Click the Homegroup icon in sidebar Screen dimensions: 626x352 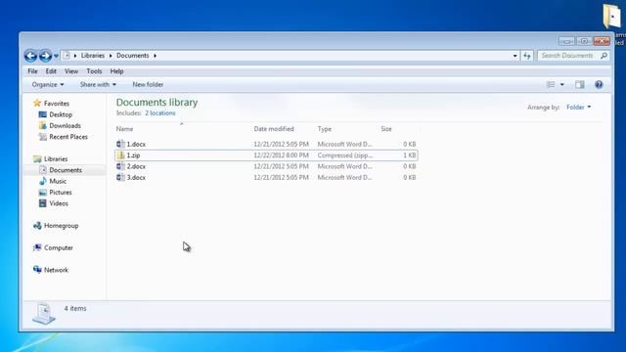click(37, 226)
